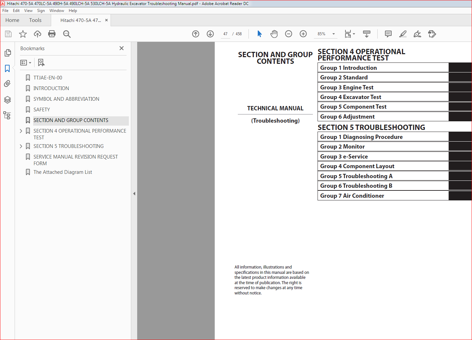Add a comment with the speech bubble icon
The image size is (472, 340).
[388, 34]
